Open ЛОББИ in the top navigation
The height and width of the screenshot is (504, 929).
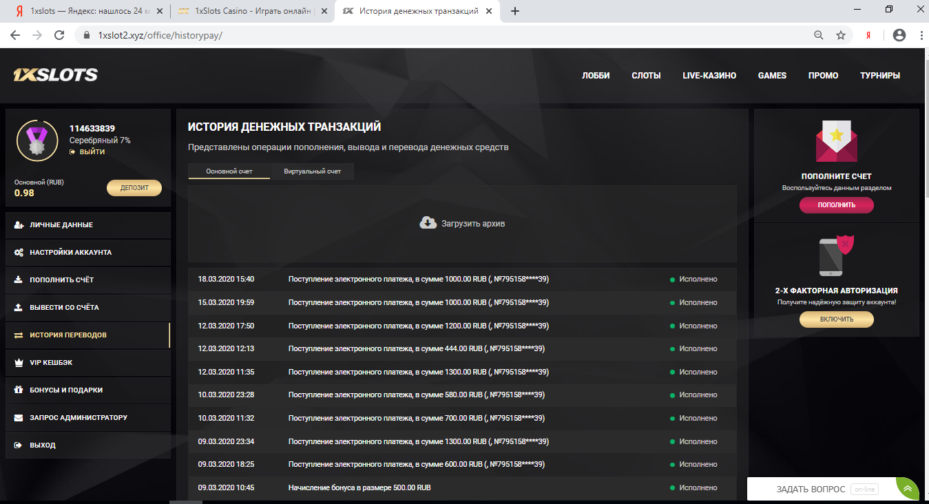[x=596, y=76]
